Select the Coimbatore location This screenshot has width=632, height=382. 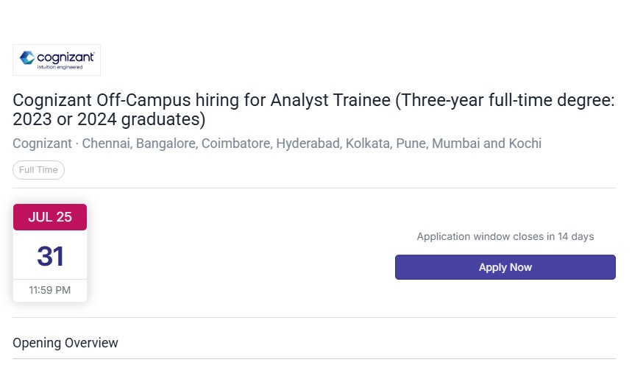pos(235,144)
